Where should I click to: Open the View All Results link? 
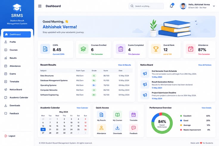(125, 65)
